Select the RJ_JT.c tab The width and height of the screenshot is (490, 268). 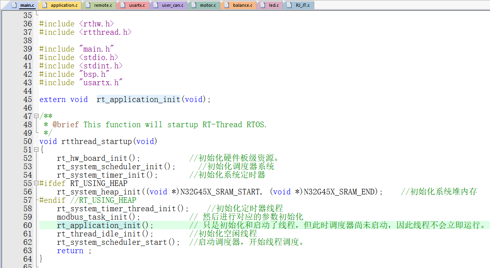coord(302,5)
